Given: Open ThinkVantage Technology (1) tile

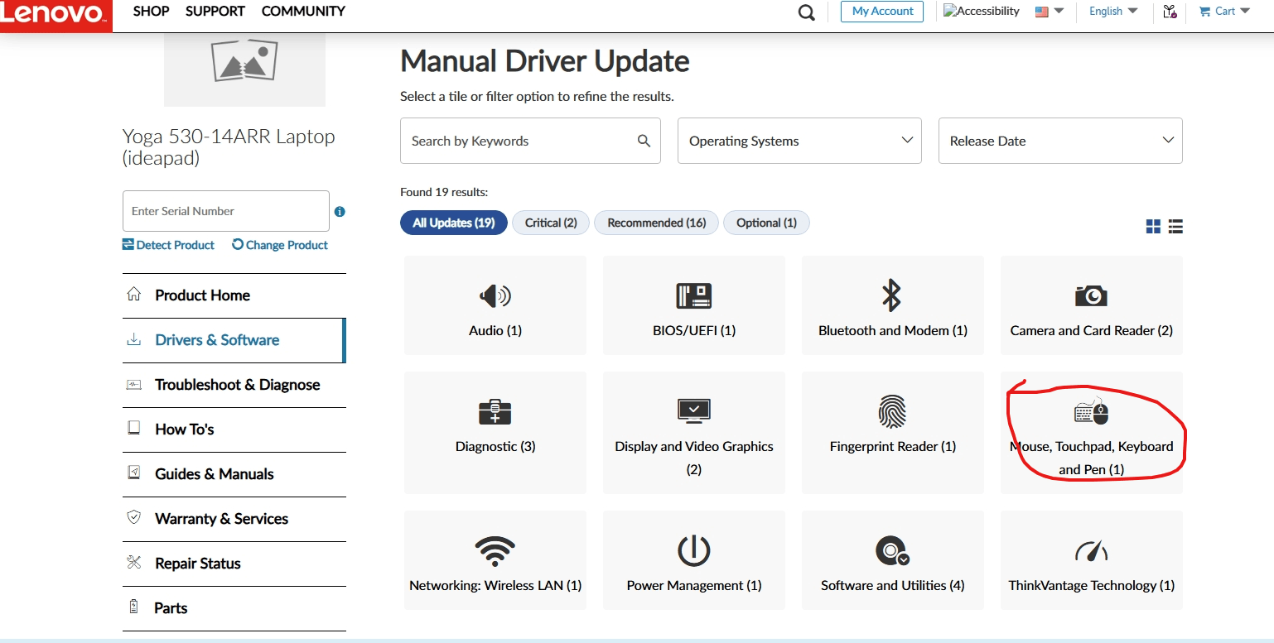Looking at the screenshot, I should pyautogui.click(x=1092, y=560).
